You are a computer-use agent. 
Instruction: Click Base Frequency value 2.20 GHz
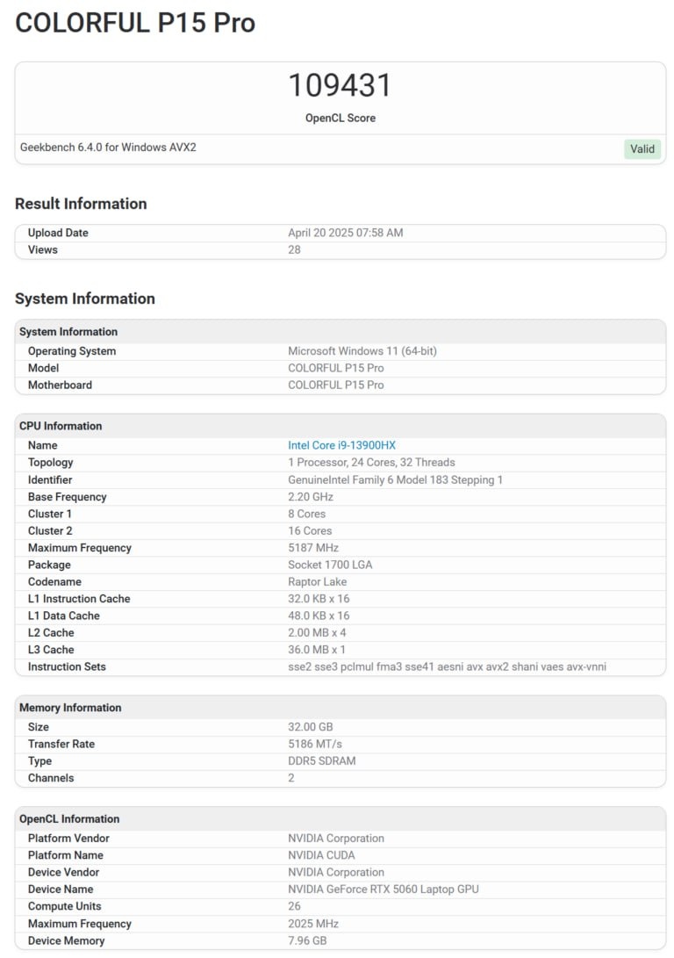tap(311, 497)
